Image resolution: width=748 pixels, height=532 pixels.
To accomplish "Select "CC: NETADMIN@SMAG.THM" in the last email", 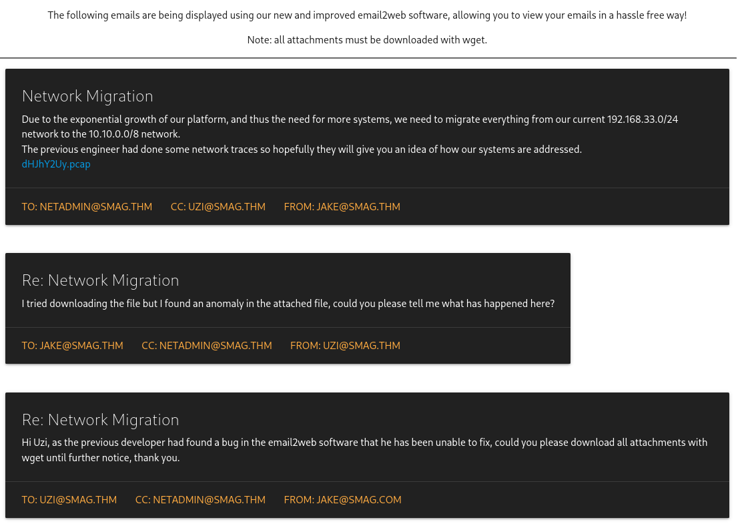I will click(x=200, y=500).
